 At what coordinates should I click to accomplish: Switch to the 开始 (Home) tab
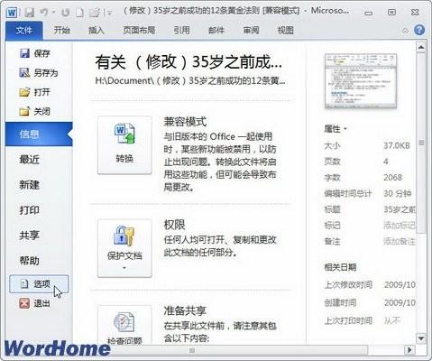(61, 30)
